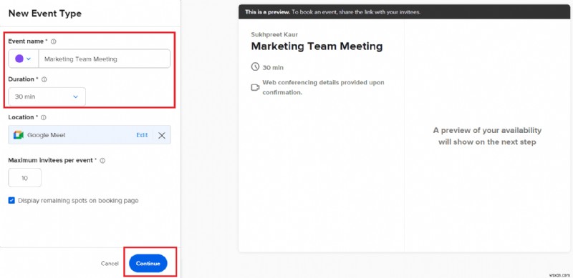Edit the Google Meet location
This screenshot has width=573, height=278.
(142, 135)
